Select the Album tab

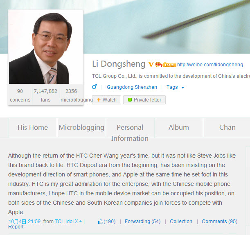point(179,128)
